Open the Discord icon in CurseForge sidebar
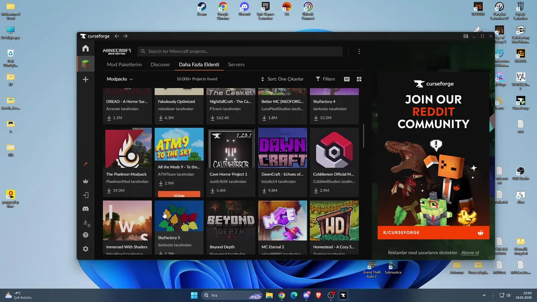The image size is (537, 302). 86,208
